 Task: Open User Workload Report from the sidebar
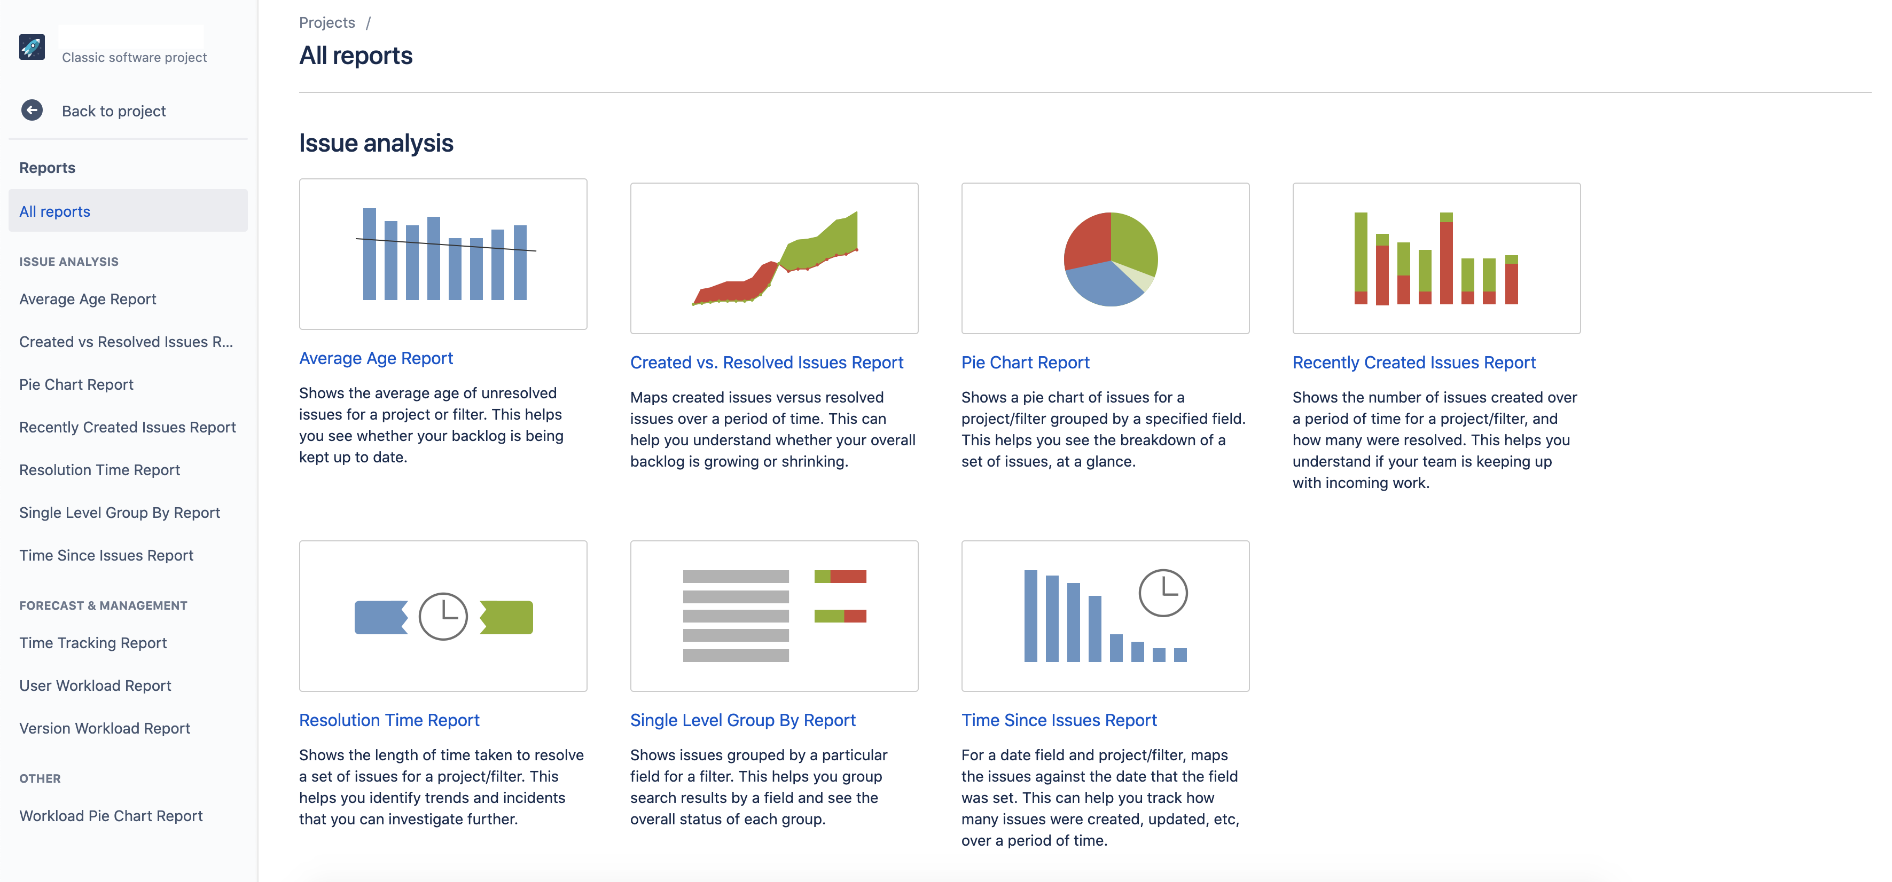[95, 685]
